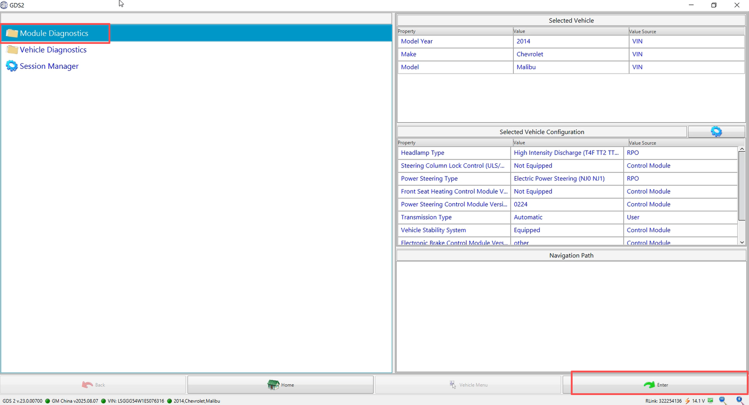Click the zoom out magnifier icon

(x=723, y=400)
